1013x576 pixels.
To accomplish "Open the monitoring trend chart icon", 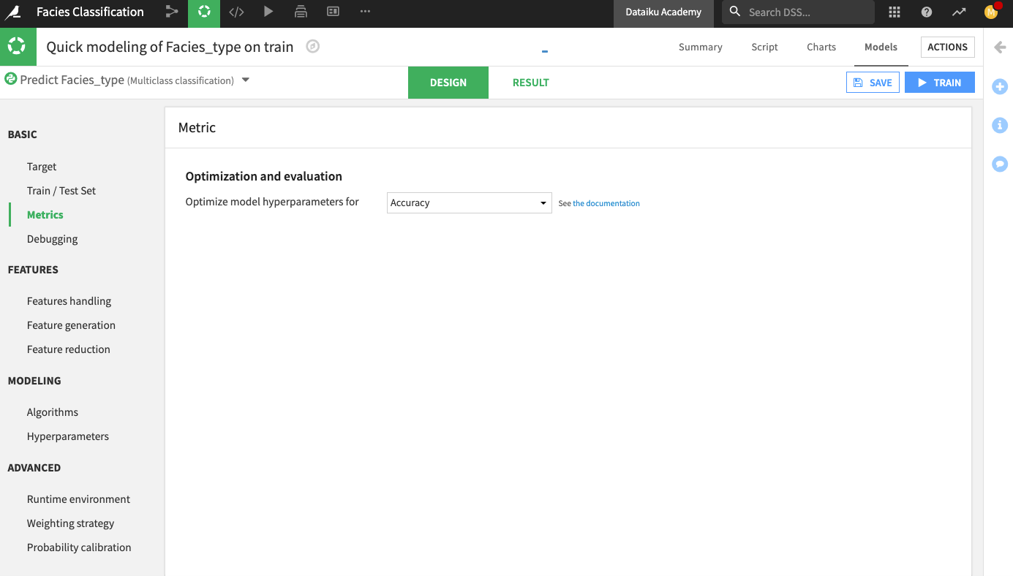I will pyautogui.click(x=959, y=12).
